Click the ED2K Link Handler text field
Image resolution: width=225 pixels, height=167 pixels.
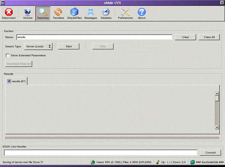(100, 152)
